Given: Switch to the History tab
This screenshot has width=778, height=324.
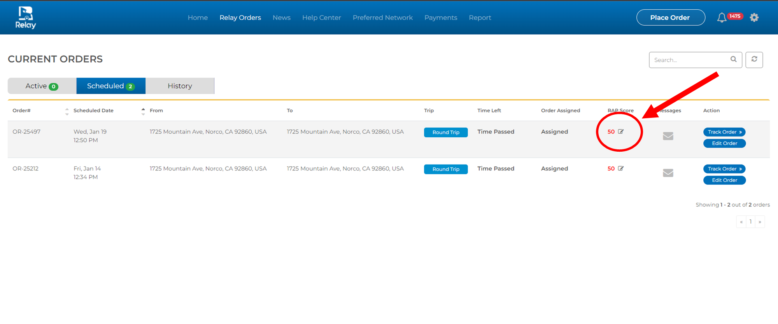Looking at the screenshot, I should (x=180, y=86).
